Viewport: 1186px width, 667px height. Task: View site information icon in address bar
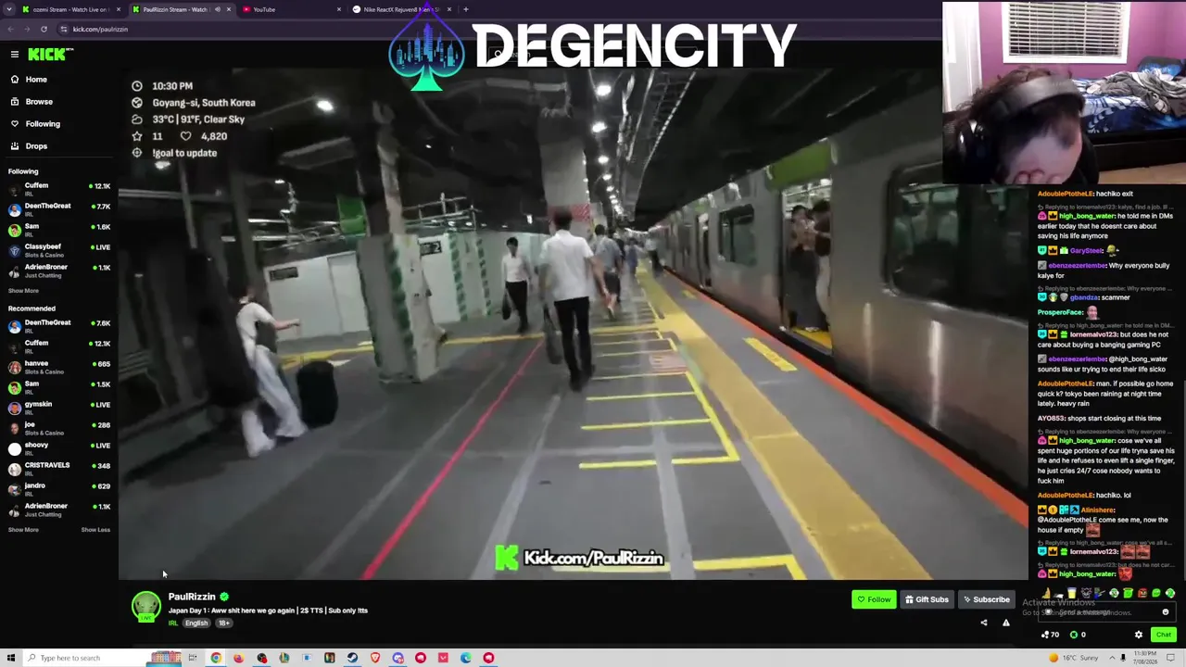(x=64, y=29)
